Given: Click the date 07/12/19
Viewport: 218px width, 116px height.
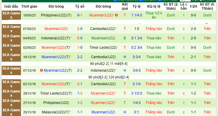Looking at the screenshot, I should [x=29, y=70].
